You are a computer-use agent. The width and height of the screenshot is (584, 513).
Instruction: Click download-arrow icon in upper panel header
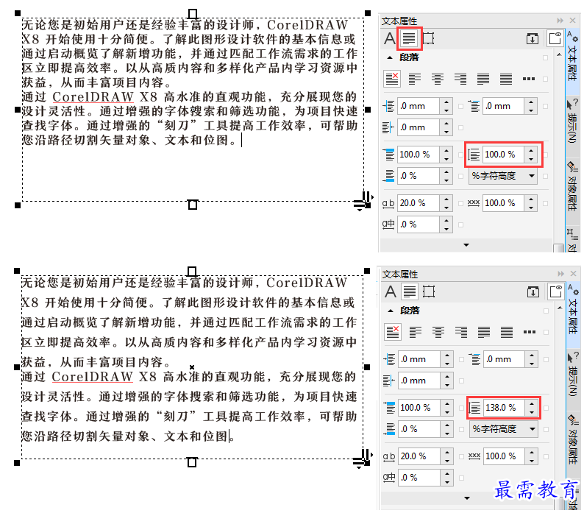point(533,38)
